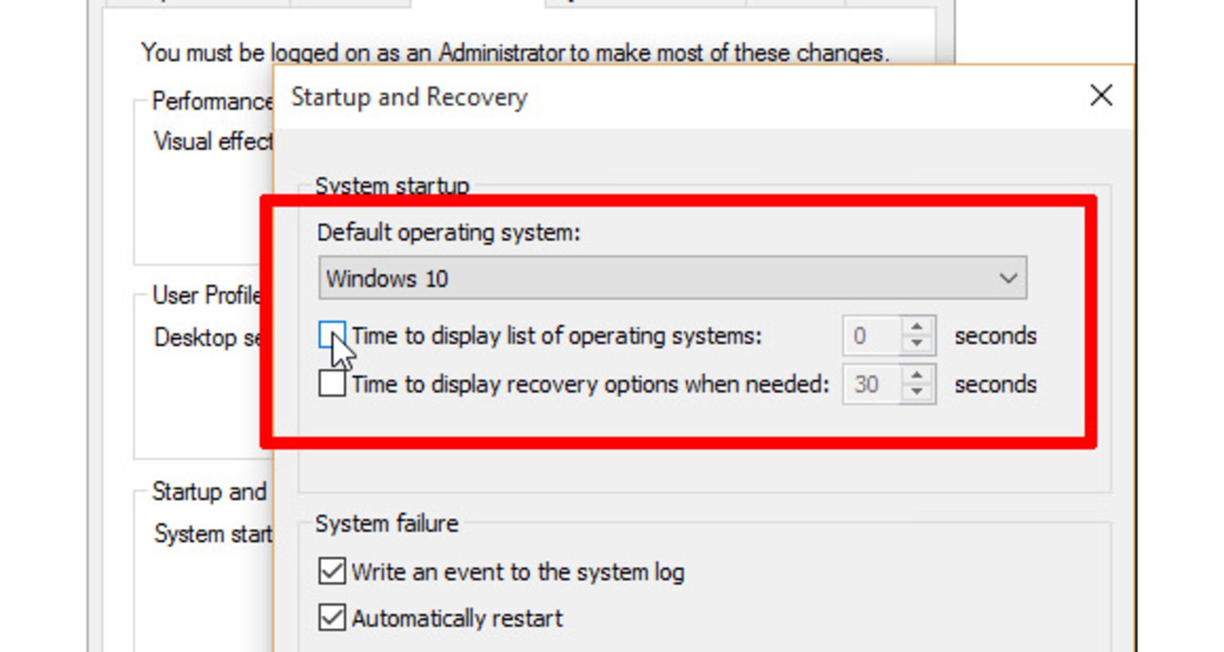
Task: Enable Time to display list of operating systems
Action: click(x=331, y=335)
